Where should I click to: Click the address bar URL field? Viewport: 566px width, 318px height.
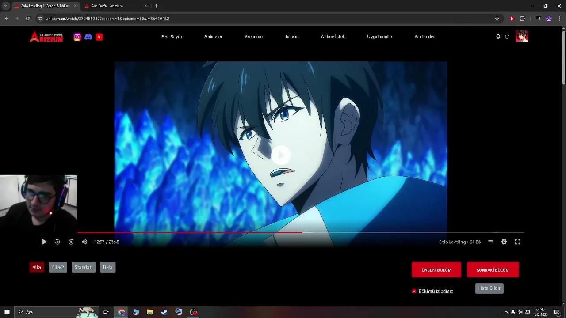click(x=265, y=19)
